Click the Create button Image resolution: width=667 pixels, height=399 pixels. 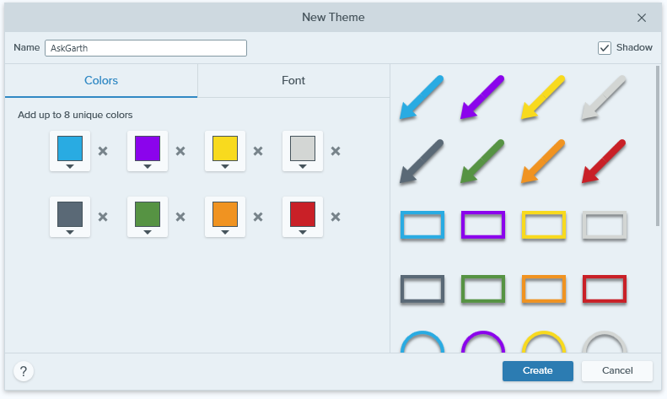click(538, 371)
